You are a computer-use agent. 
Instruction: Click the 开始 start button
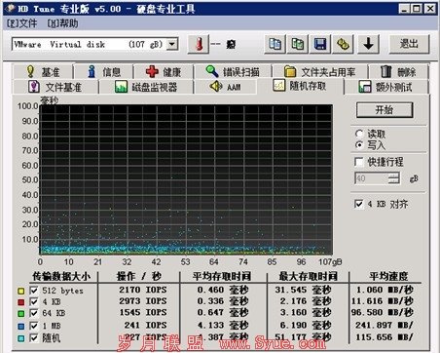coord(385,110)
